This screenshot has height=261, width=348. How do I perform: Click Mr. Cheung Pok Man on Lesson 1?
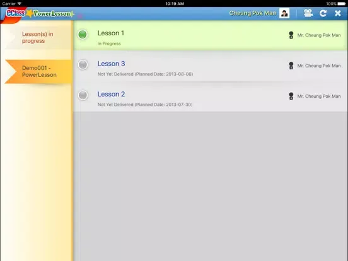pos(319,35)
